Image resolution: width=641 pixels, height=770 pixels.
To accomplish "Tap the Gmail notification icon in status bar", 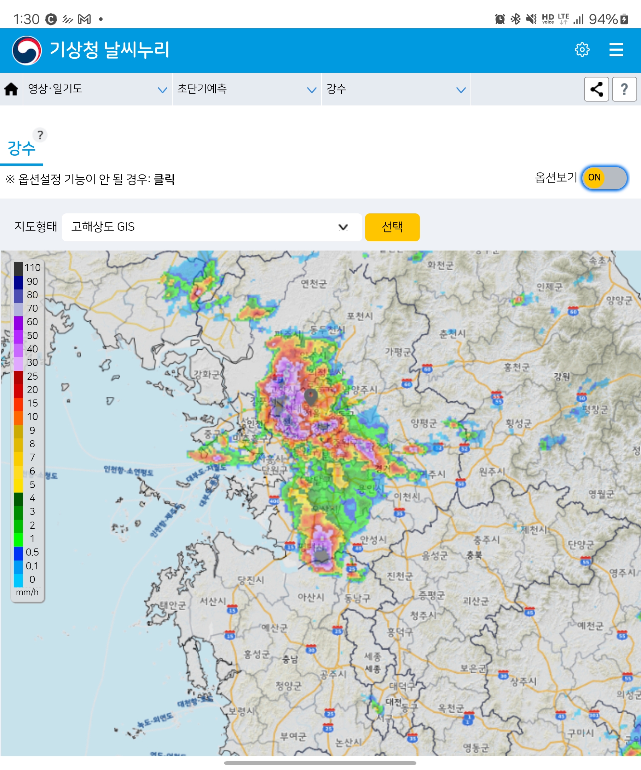I will pyautogui.click(x=84, y=19).
